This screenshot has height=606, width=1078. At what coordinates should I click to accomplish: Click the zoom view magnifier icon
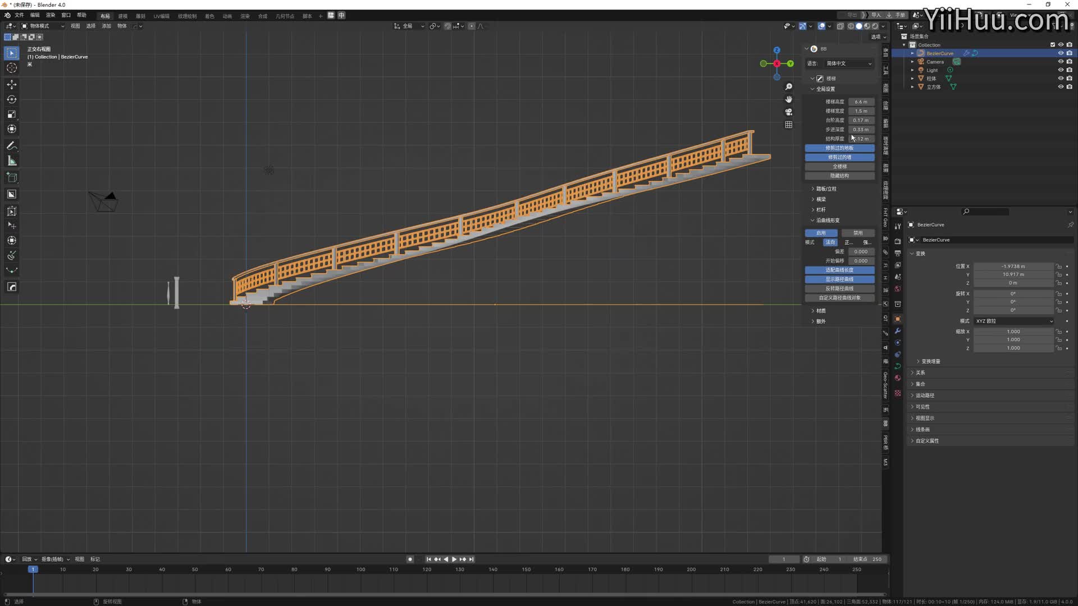tap(788, 86)
